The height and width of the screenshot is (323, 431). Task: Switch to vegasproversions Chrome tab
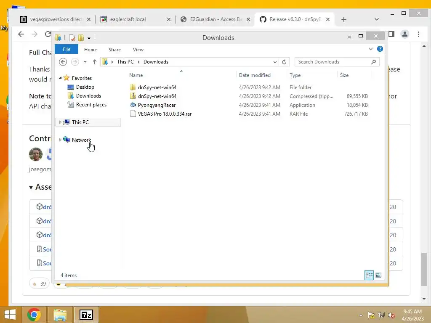[56, 19]
